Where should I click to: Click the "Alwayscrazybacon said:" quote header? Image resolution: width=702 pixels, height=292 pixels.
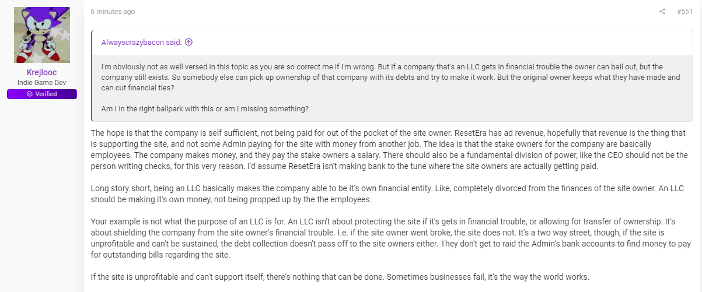pyautogui.click(x=142, y=42)
